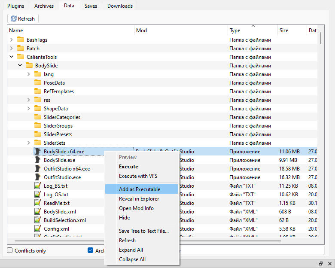Select Add as Executable menu entry

pyautogui.click(x=142, y=189)
